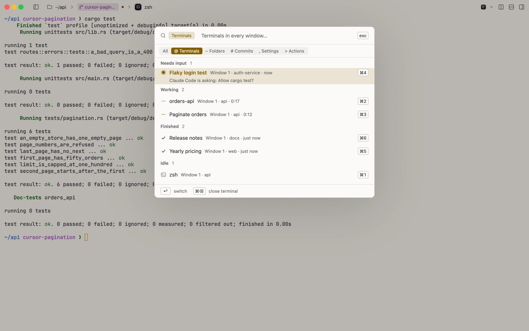Click the terminal icon beside idle zsh row
Viewport: 529px width, 331px height.
coord(163,175)
